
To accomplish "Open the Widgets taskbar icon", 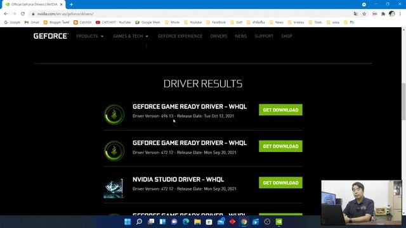I will point(162,222).
